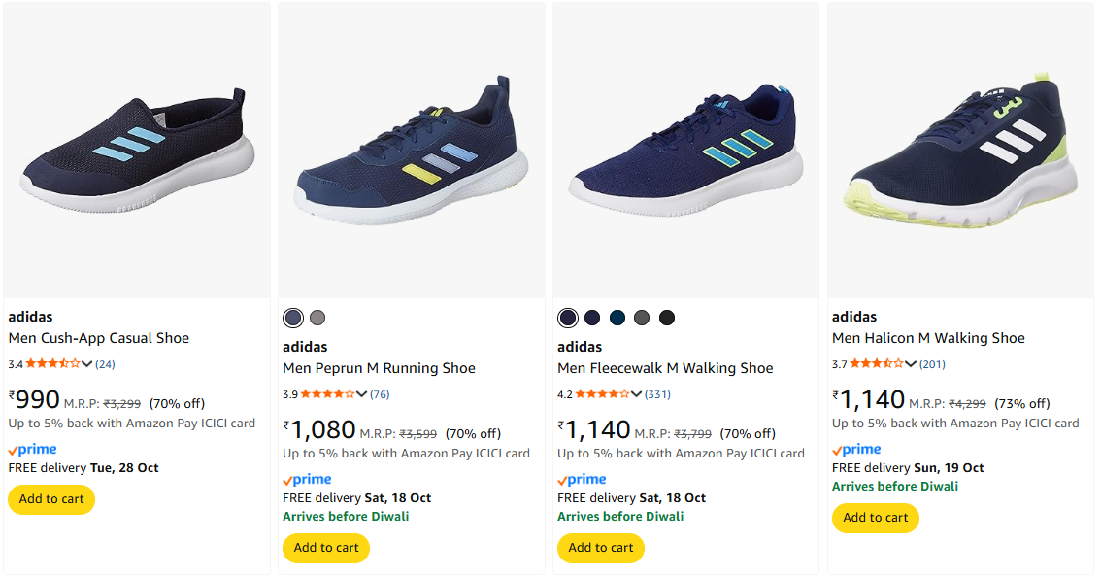This screenshot has width=1101, height=576.
Task: Open Men Fleecewalk M Walking Shoe title link
Action: pos(665,368)
